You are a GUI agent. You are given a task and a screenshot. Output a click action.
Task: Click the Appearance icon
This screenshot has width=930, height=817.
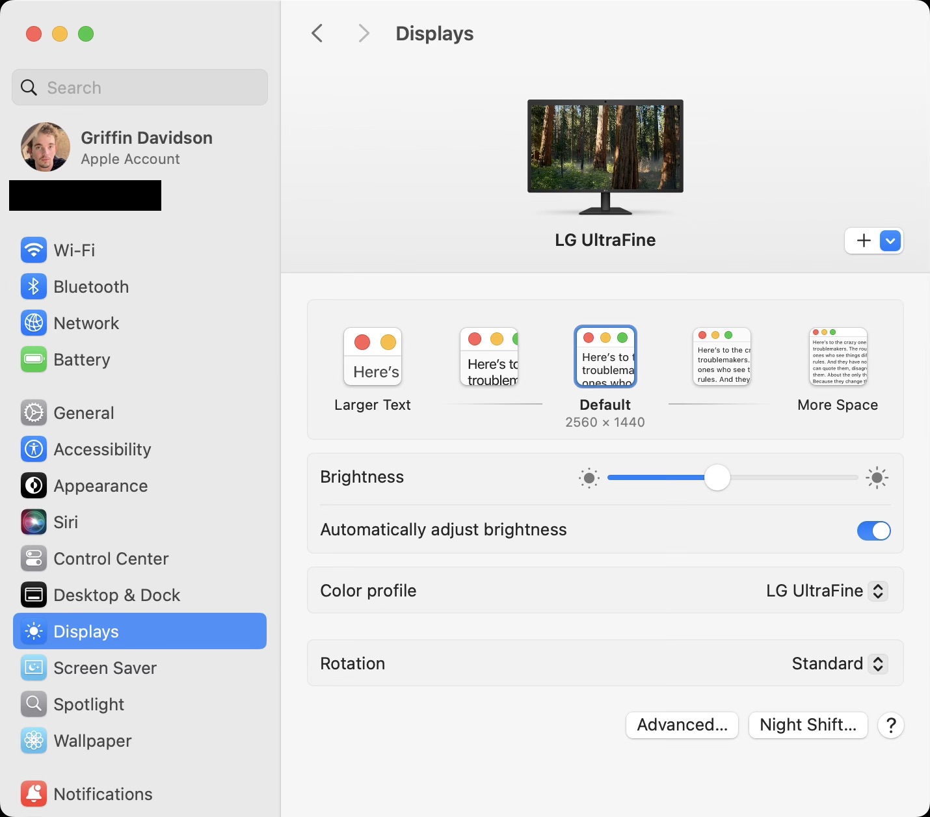34,486
